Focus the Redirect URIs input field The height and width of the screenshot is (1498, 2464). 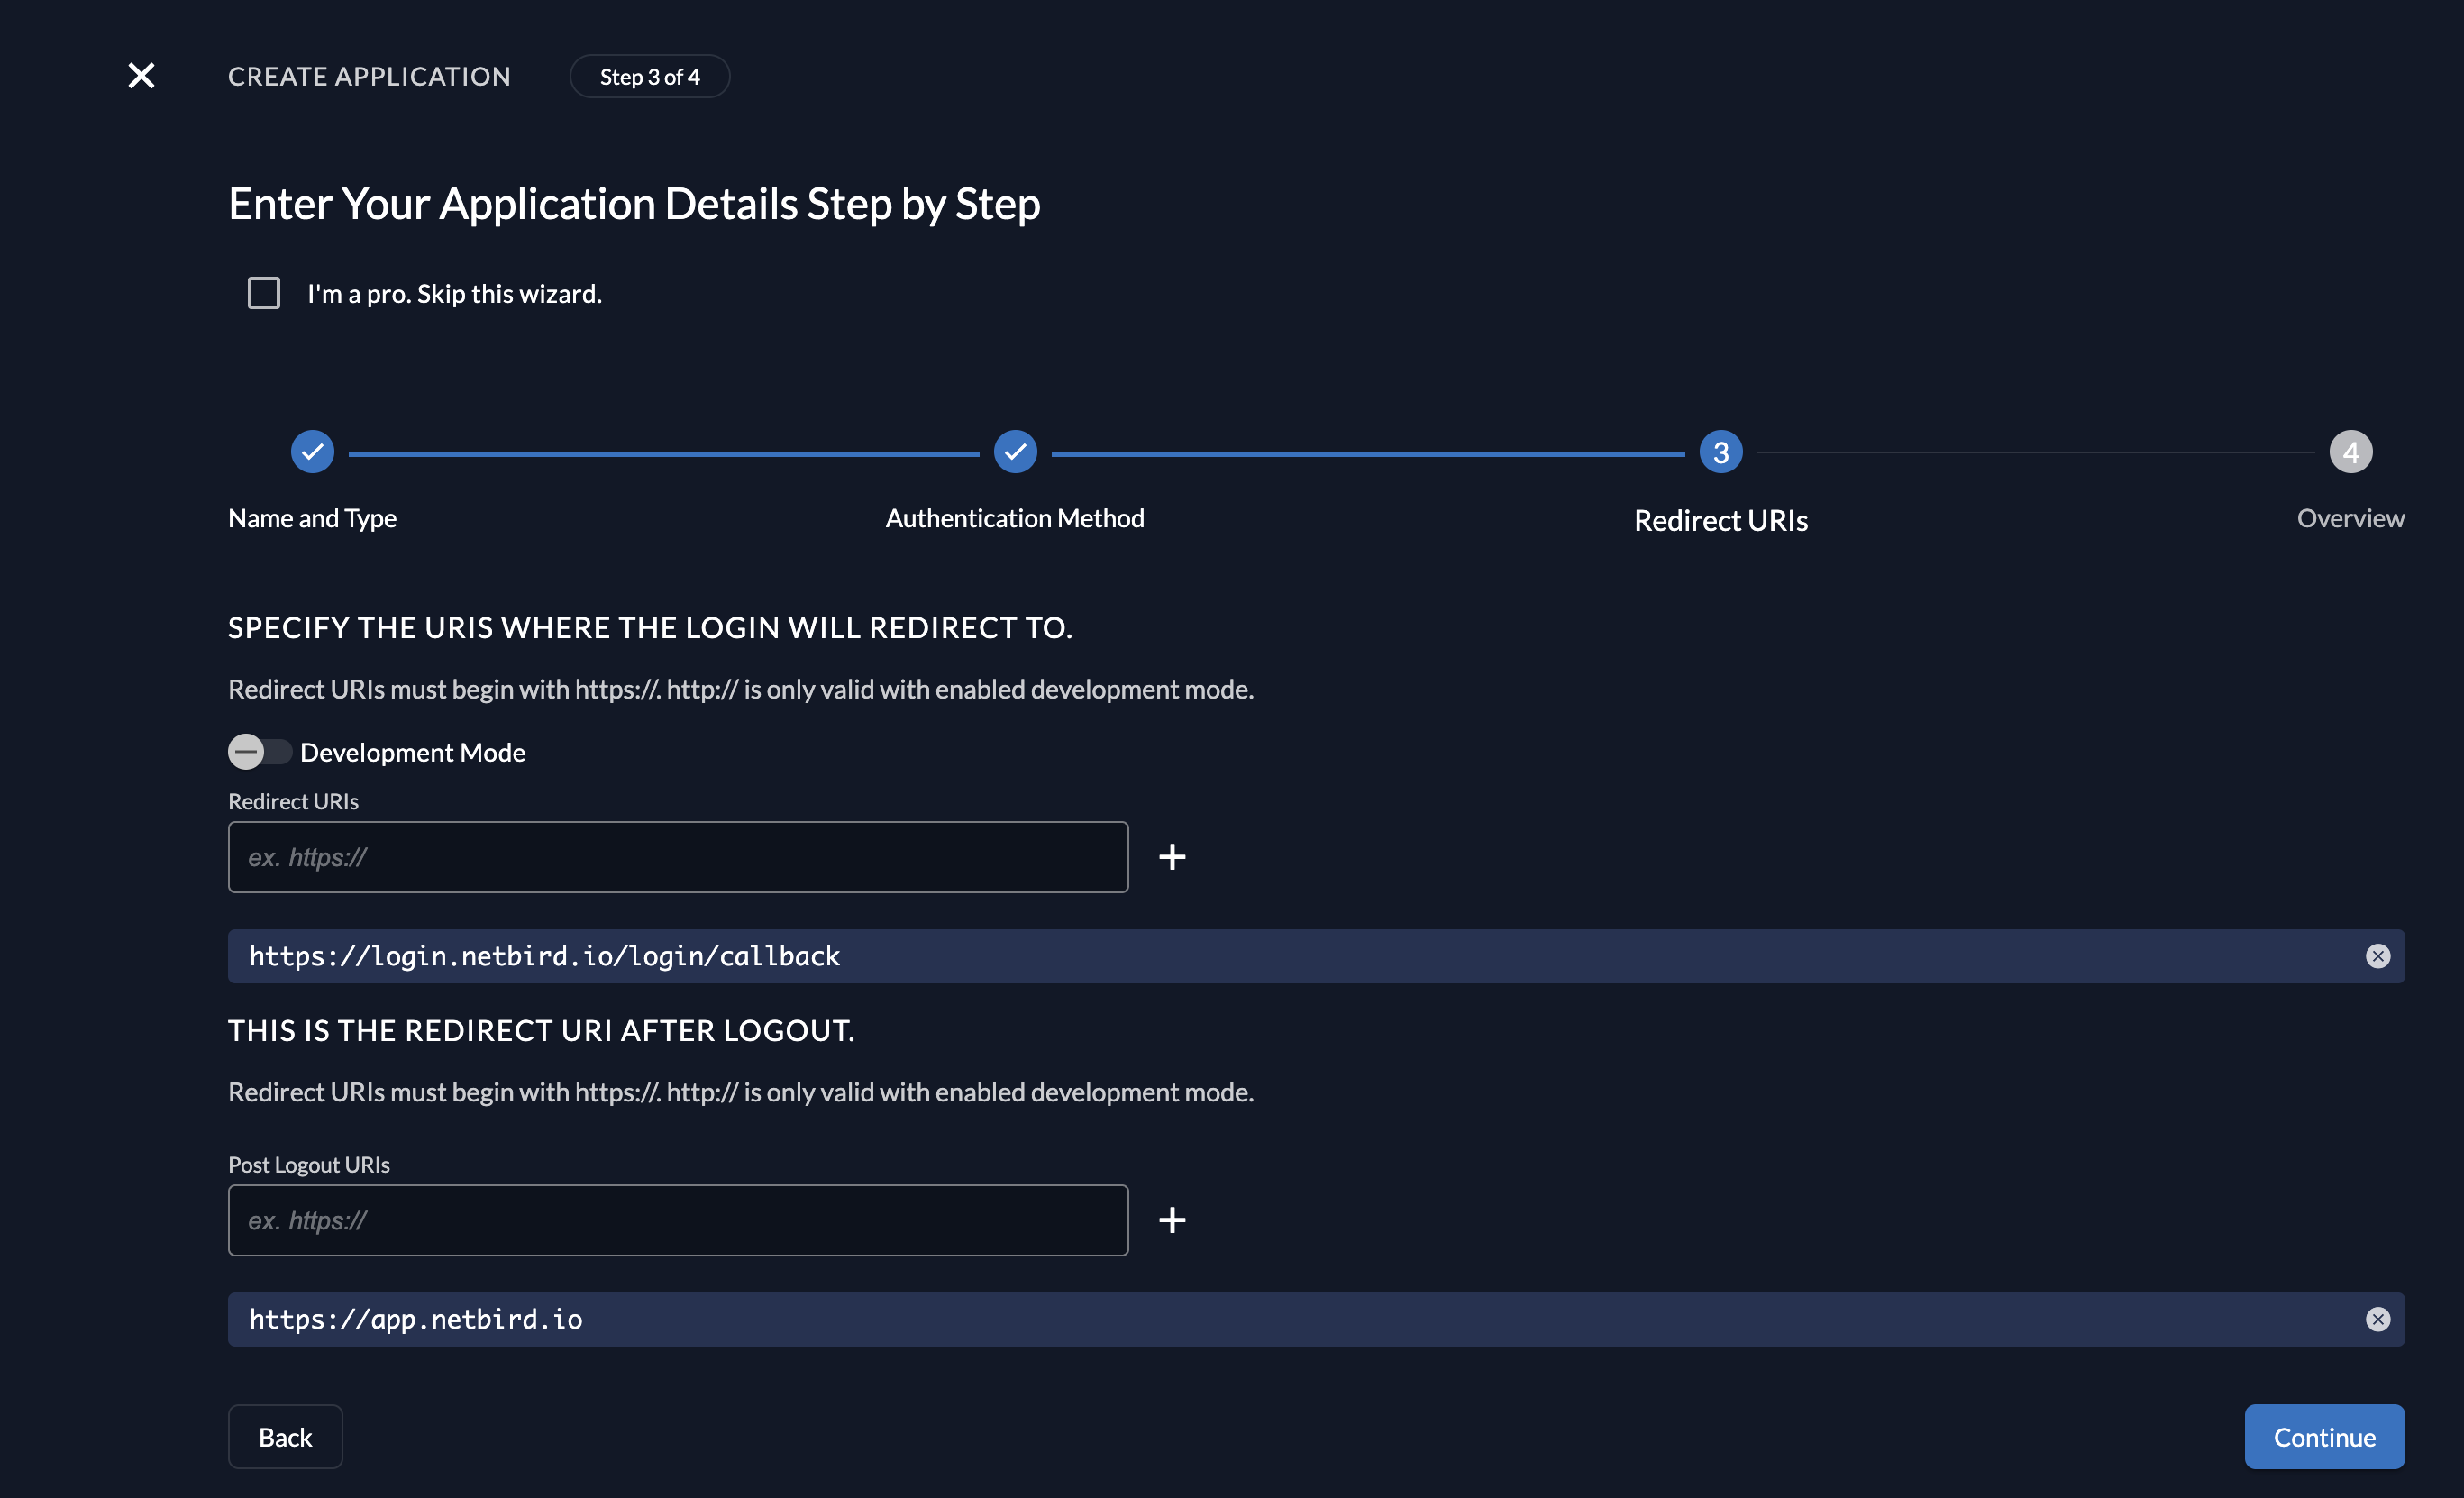(x=678, y=857)
